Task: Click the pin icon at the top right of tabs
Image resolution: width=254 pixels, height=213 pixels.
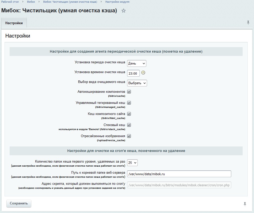Action: coord(248,23)
